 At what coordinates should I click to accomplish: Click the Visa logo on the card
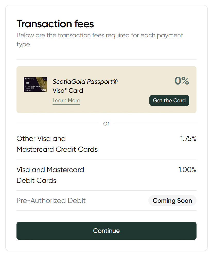click(44, 90)
